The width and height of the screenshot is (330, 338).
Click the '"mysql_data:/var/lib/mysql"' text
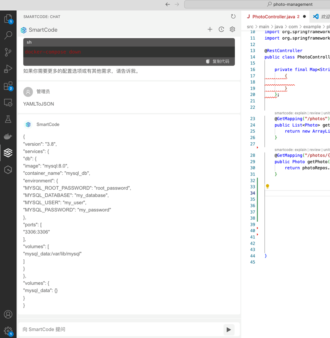tap(52, 254)
